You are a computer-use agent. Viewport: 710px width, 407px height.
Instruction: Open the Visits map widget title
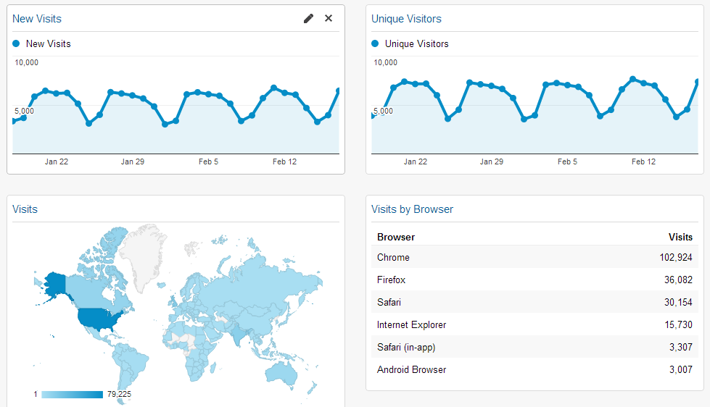pos(25,209)
